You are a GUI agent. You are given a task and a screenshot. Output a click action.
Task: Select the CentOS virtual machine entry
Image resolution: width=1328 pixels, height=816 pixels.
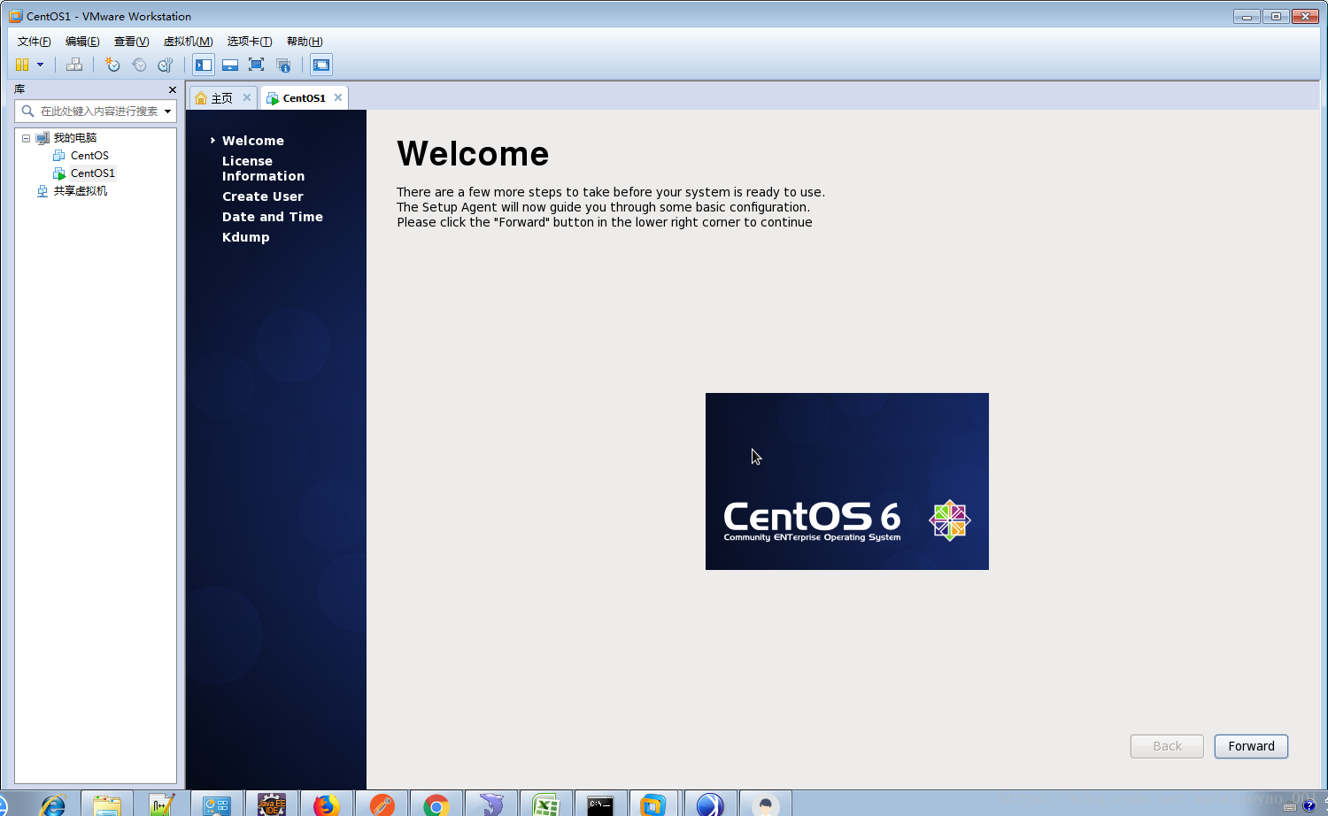tap(89, 156)
